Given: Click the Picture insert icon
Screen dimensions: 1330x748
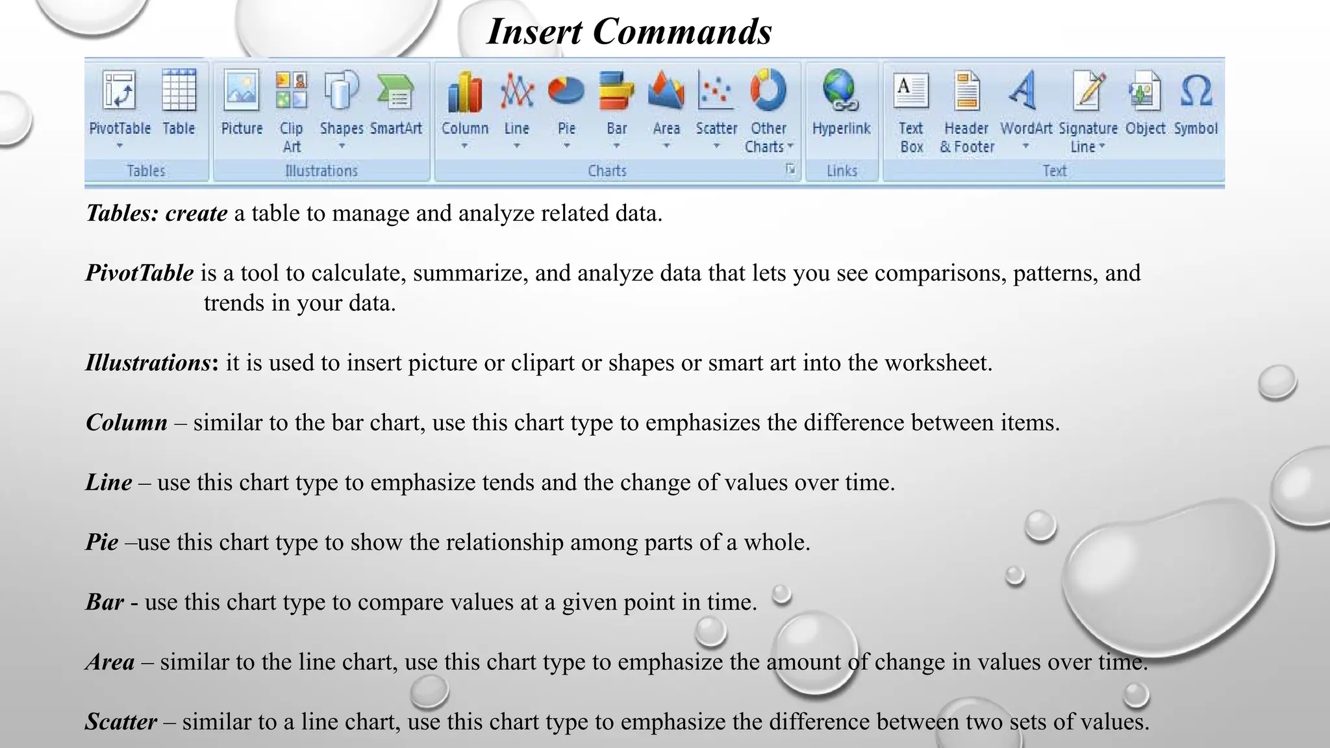Looking at the screenshot, I should [242, 91].
